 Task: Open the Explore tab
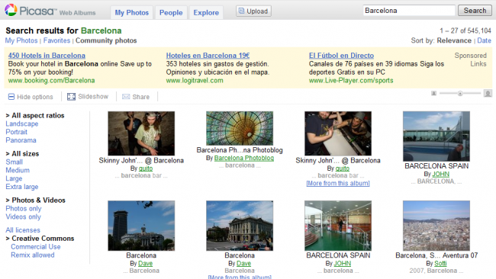206,13
